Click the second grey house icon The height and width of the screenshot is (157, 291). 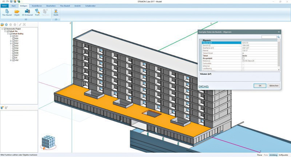point(15,24)
